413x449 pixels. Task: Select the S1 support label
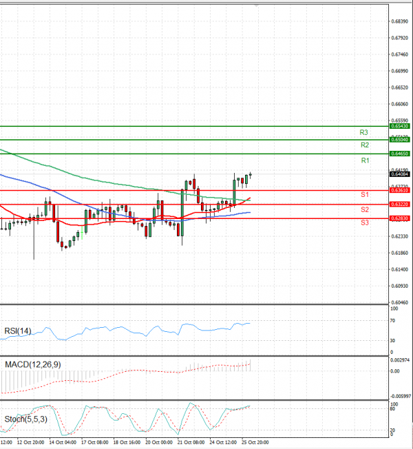tap(365, 196)
